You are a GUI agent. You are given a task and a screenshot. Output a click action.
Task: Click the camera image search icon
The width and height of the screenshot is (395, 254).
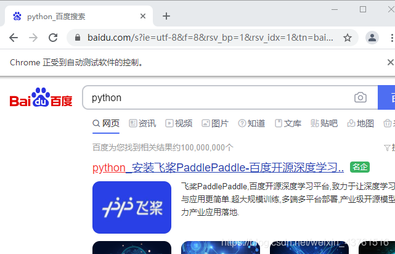click(x=360, y=97)
